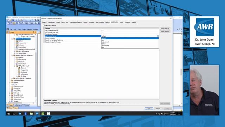
Task: Select Switch Lists in project tree
Action: pos(17,99)
